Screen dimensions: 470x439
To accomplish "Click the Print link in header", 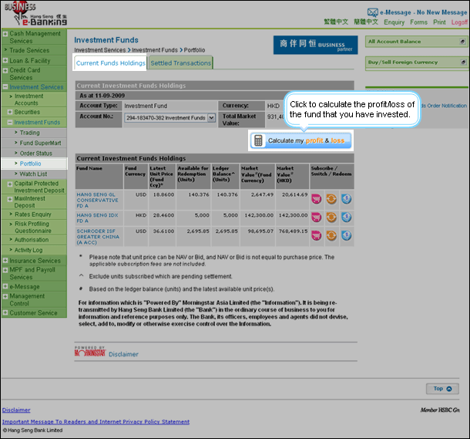I will point(439,22).
